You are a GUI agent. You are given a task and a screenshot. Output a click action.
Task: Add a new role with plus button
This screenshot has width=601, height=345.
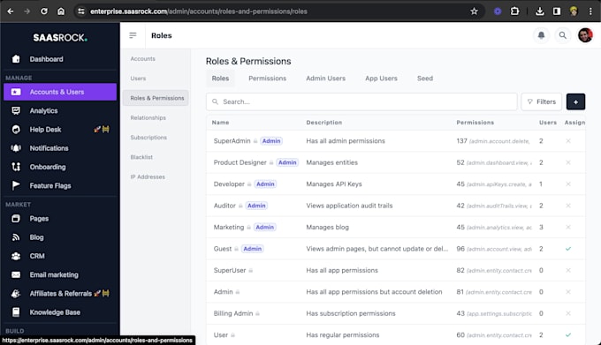pos(575,101)
